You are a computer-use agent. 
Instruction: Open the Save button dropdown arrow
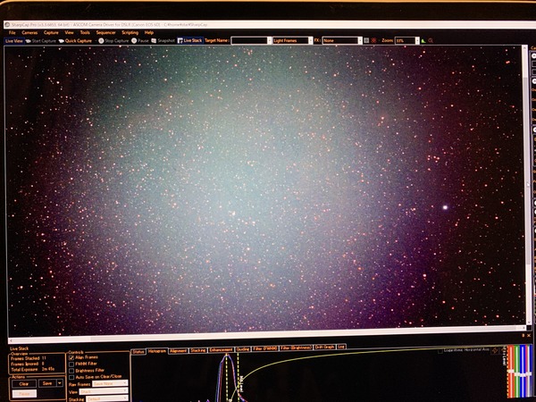[x=60, y=383]
